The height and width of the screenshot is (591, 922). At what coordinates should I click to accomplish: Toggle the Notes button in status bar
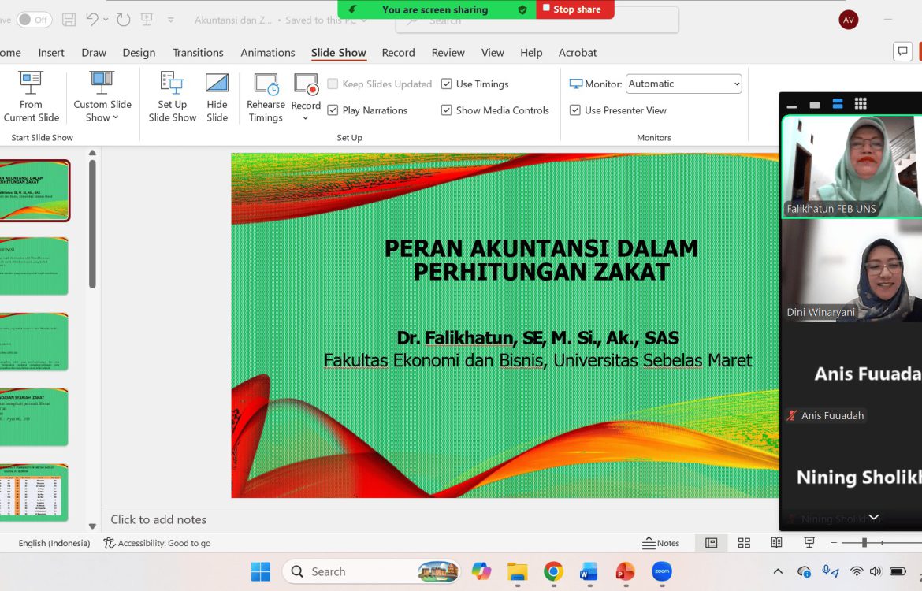click(660, 543)
